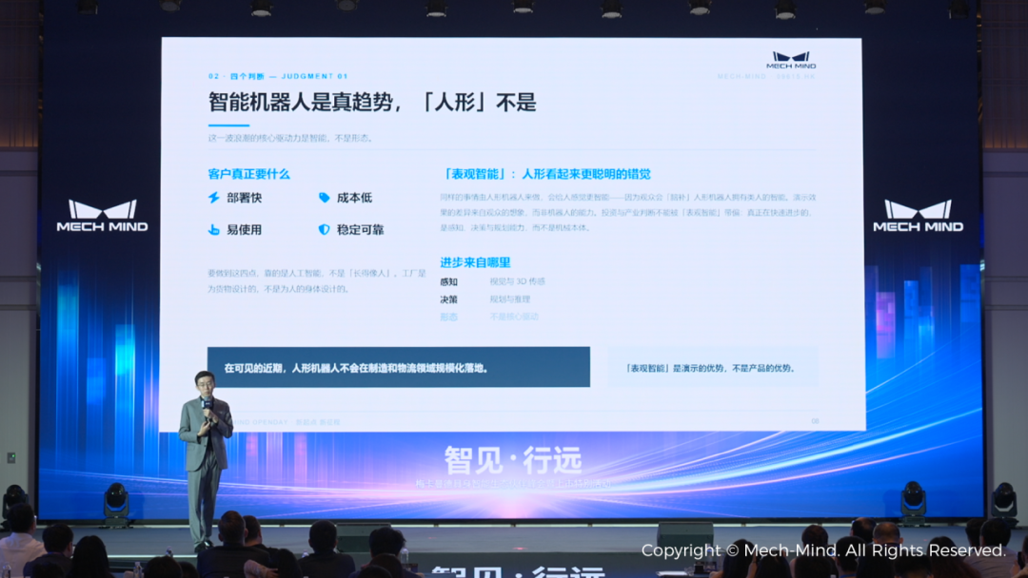Click the tag icon next to 成本低
The image size is (1028, 578).
324,198
